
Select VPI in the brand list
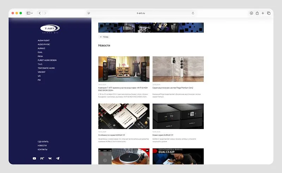pyautogui.click(x=39, y=76)
